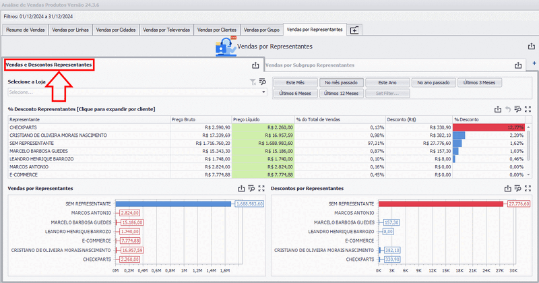The height and width of the screenshot is (283, 539).
Task: Click the R$ 1.688.983,60 Preço Líquido cell
Action: tap(263, 143)
